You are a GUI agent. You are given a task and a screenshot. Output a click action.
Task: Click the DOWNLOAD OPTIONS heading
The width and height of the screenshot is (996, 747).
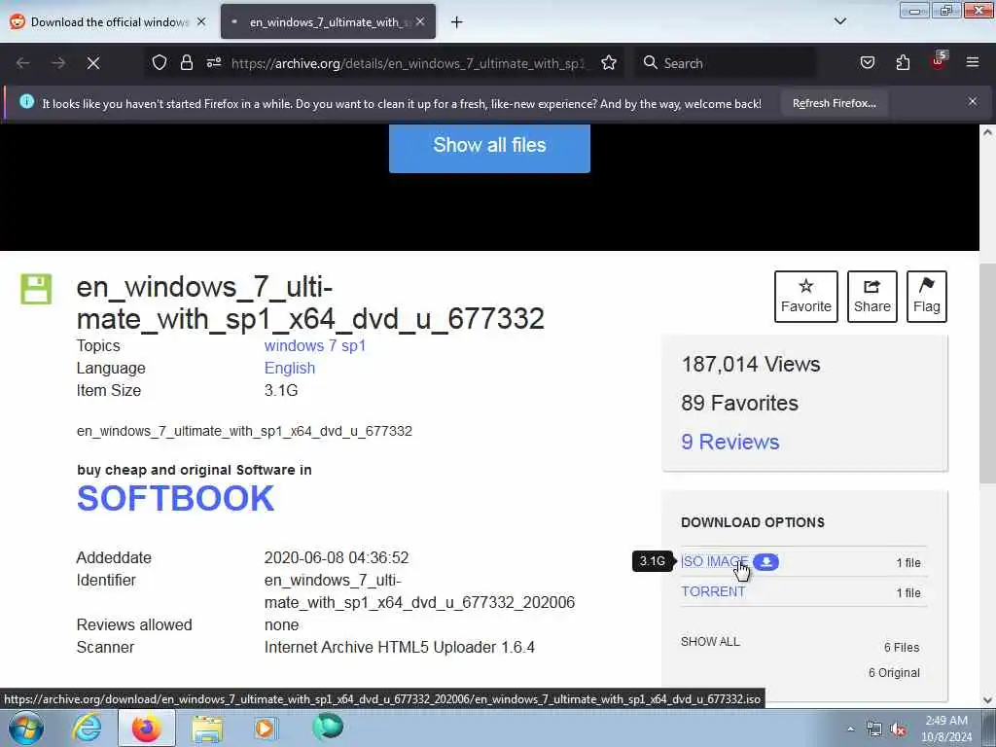tap(753, 522)
